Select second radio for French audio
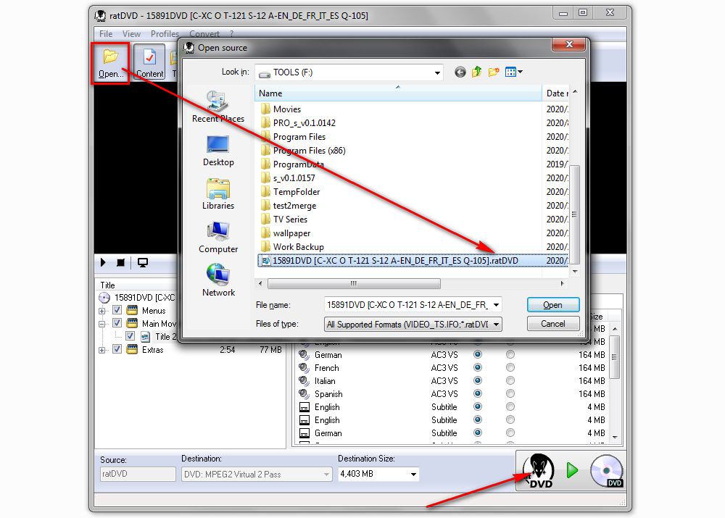This screenshot has width=725, height=518. 510,367
